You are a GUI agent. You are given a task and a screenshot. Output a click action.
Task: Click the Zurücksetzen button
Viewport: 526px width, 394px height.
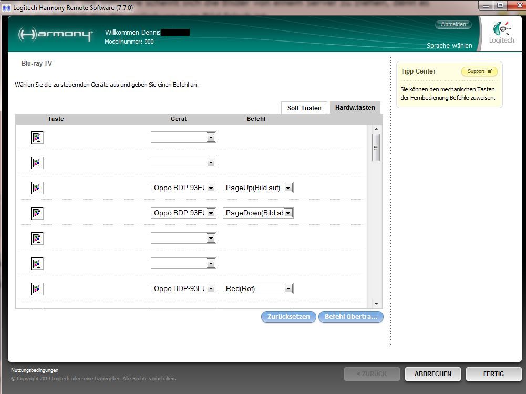pyautogui.click(x=288, y=317)
